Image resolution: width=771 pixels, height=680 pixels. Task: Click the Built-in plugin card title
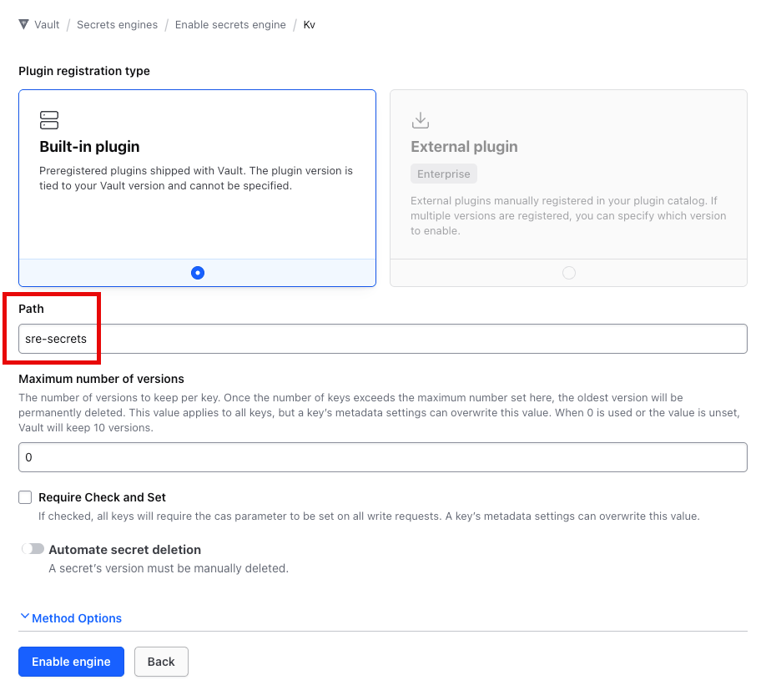pos(89,147)
